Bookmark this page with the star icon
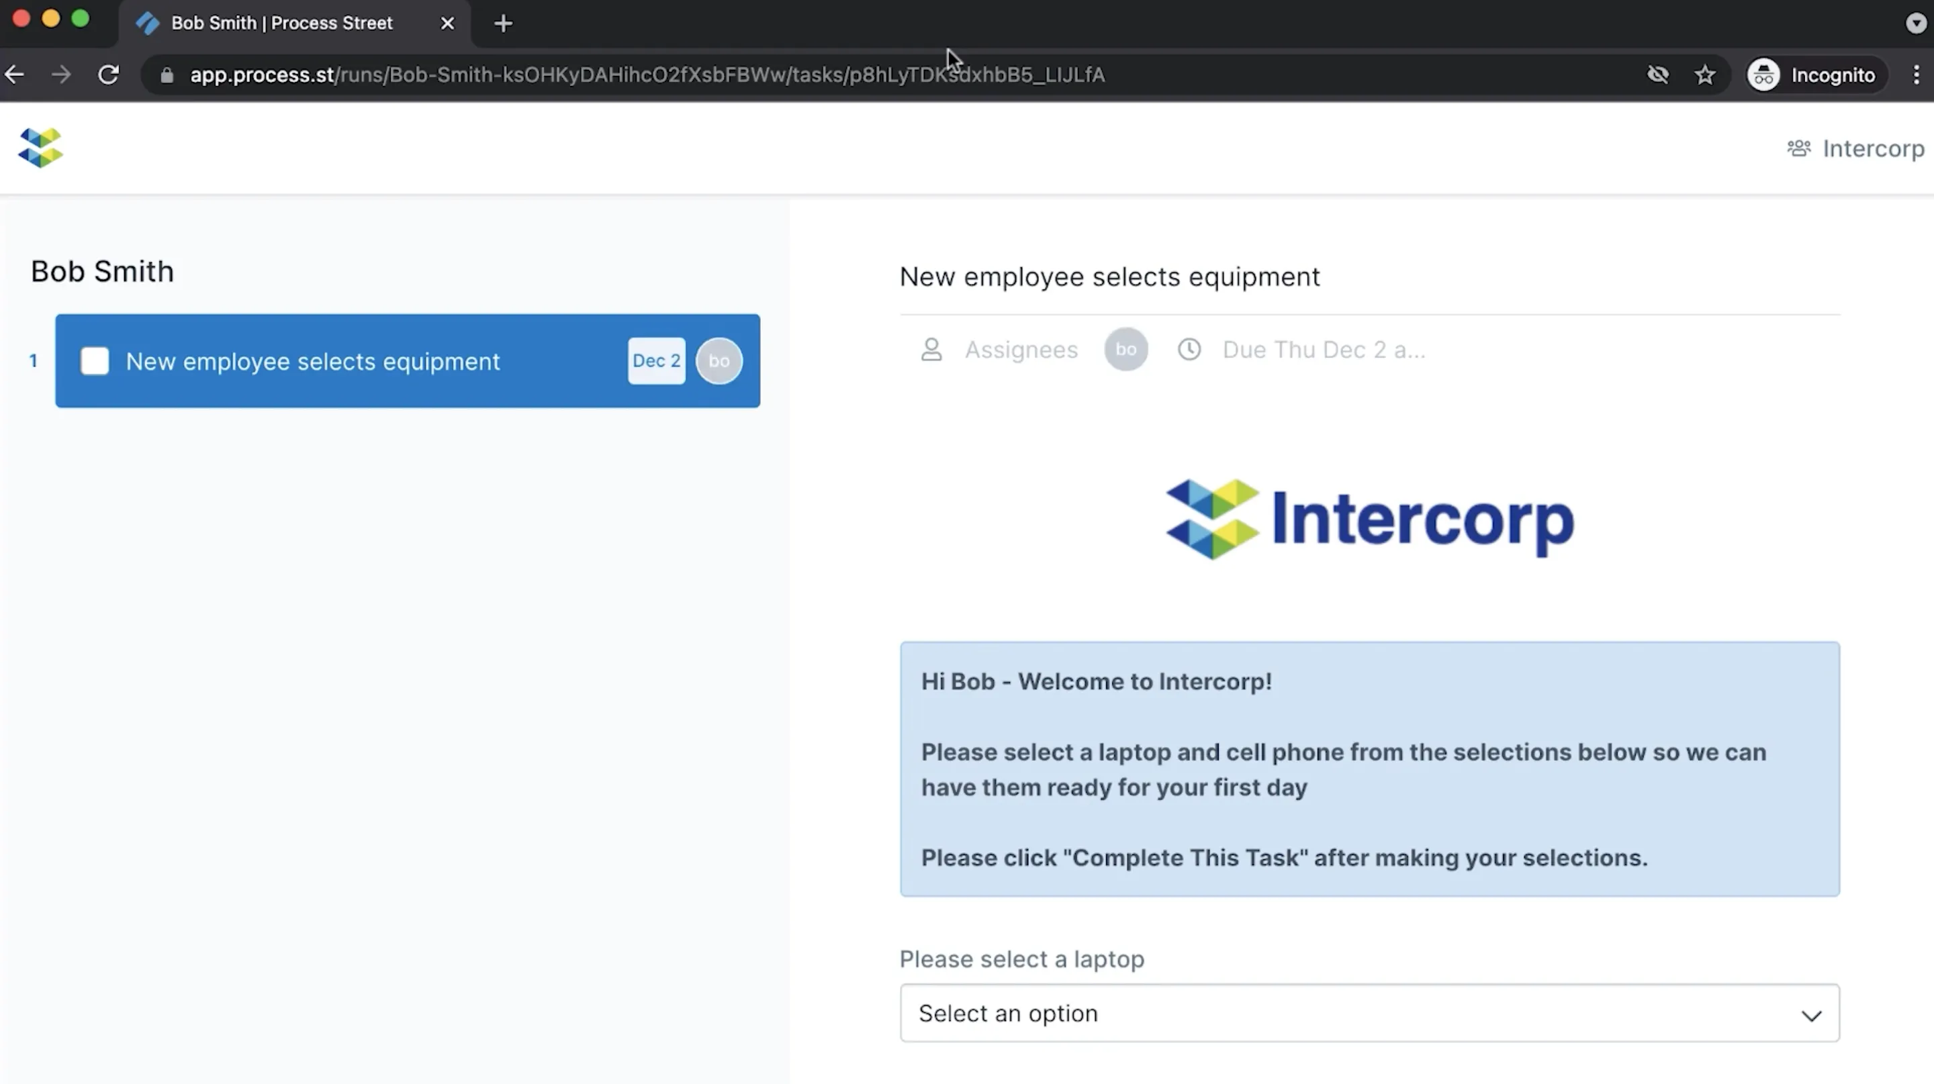Screen dimensions: 1934x1084 click(x=1705, y=75)
